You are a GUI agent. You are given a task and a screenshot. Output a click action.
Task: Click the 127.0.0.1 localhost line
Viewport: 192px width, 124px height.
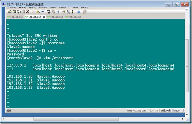[90, 65]
